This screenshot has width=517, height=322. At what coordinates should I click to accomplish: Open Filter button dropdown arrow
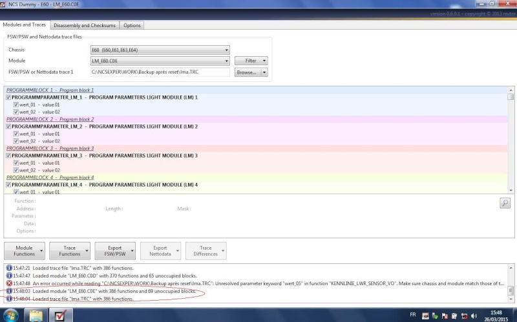[264, 61]
